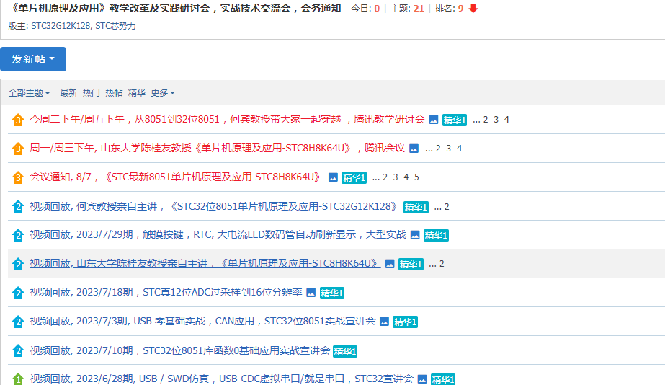Click 精华1 badge on 2023/7/29期 thread
The width and height of the screenshot is (665, 385).
(x=436, y=236)
